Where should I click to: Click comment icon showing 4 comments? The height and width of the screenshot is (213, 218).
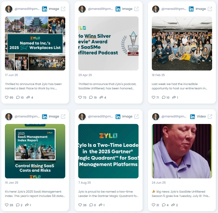[x=164, y=205]
